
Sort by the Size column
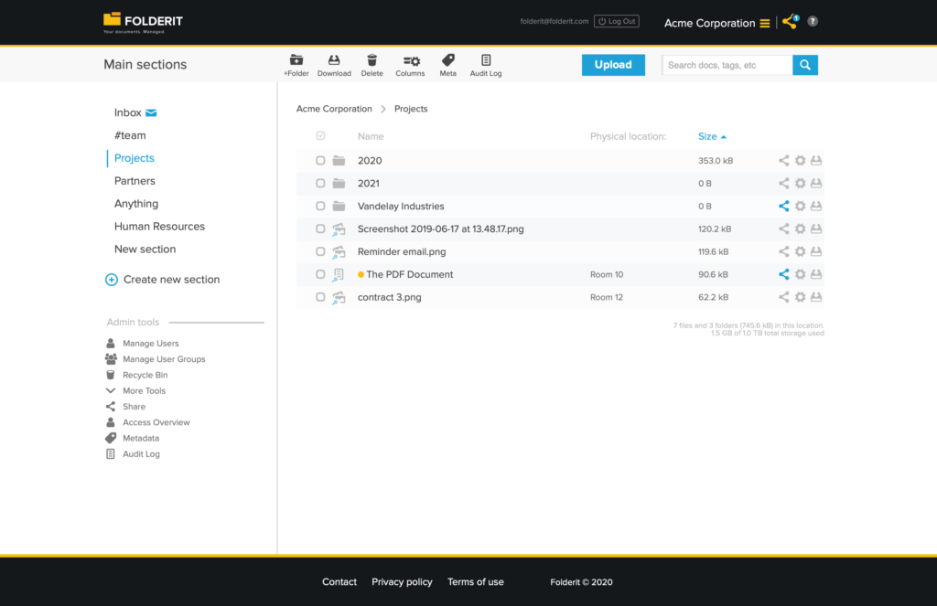[x=712, y=136]
